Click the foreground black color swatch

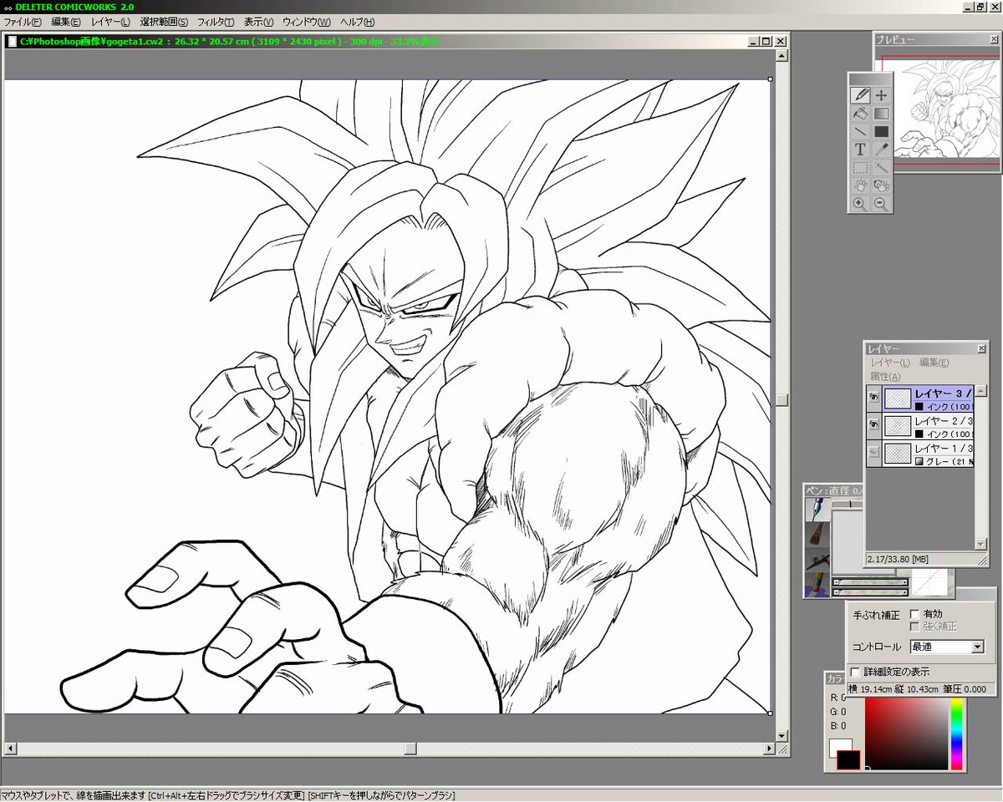click(848, 759)
